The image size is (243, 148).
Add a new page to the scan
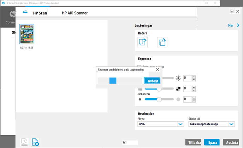(24, 142)
